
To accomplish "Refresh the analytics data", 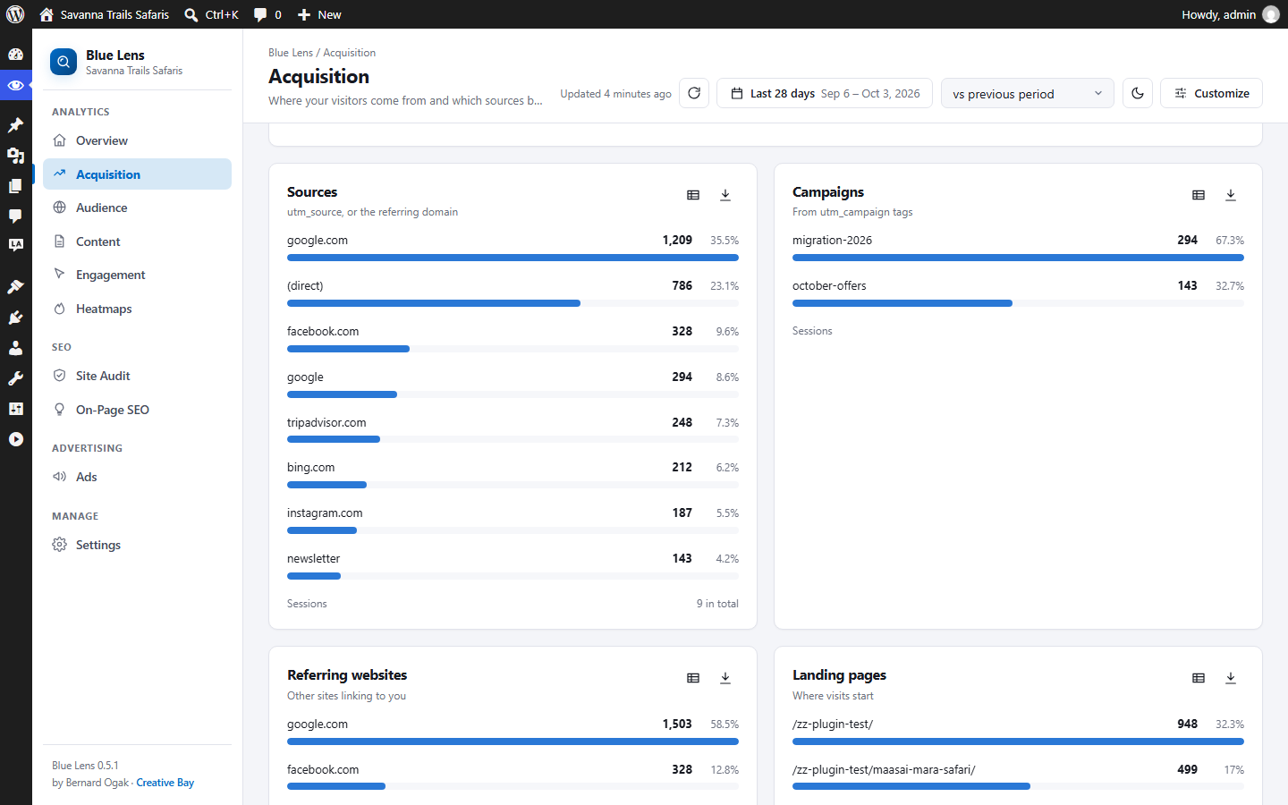I will (x=694, y=93).
